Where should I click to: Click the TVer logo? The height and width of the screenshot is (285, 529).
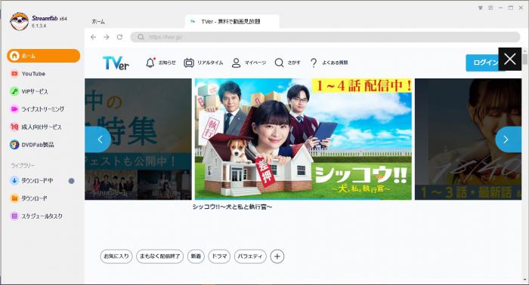point(116,63)
